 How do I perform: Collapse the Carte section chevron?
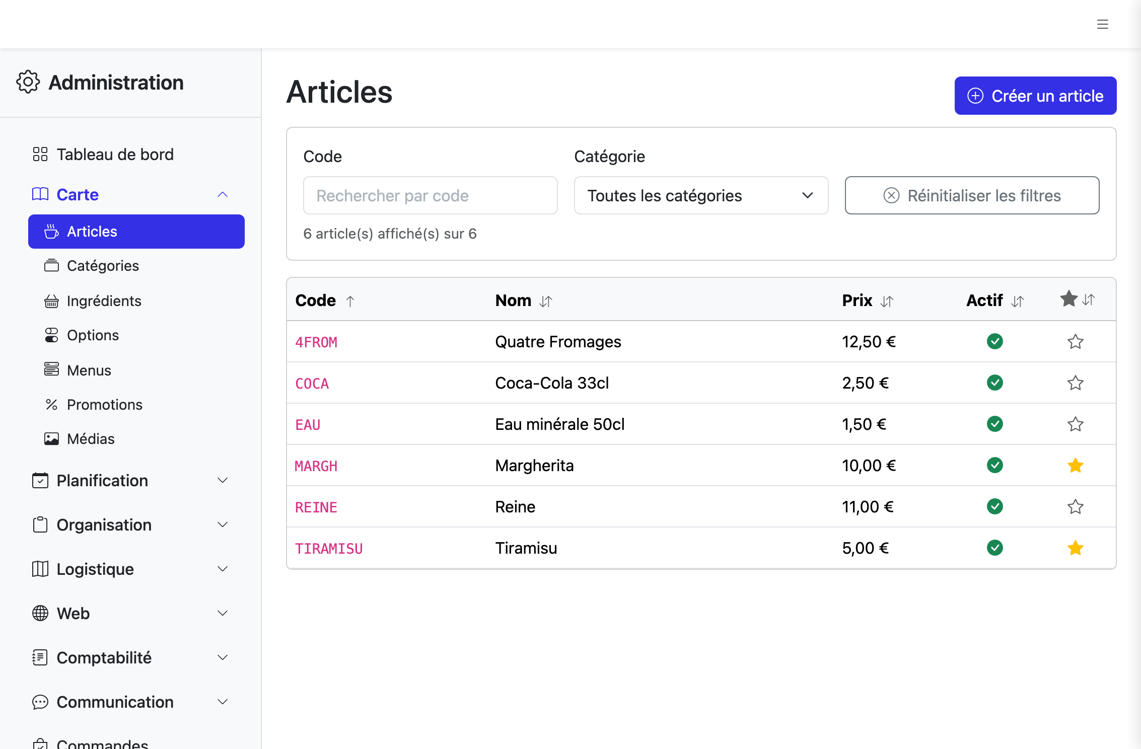pyautogui.click(x=223, y=194)
